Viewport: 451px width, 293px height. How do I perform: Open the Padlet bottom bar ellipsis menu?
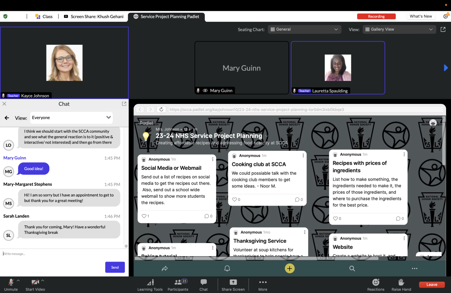click(x=414, y=269)
